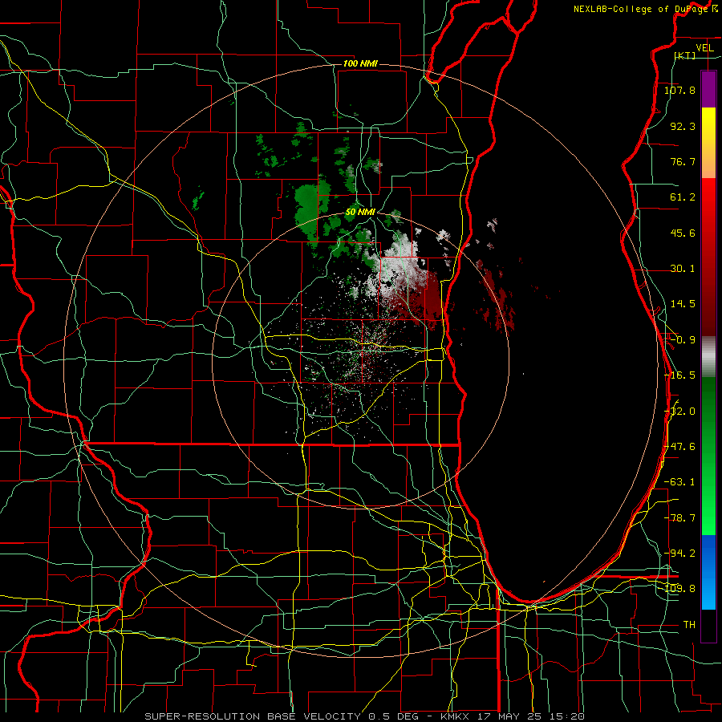Viewport: 722px width, 722px height.
Task: Pick the black TH segment of the color bar
Action: pyautogui.click(x=708, y=625)
